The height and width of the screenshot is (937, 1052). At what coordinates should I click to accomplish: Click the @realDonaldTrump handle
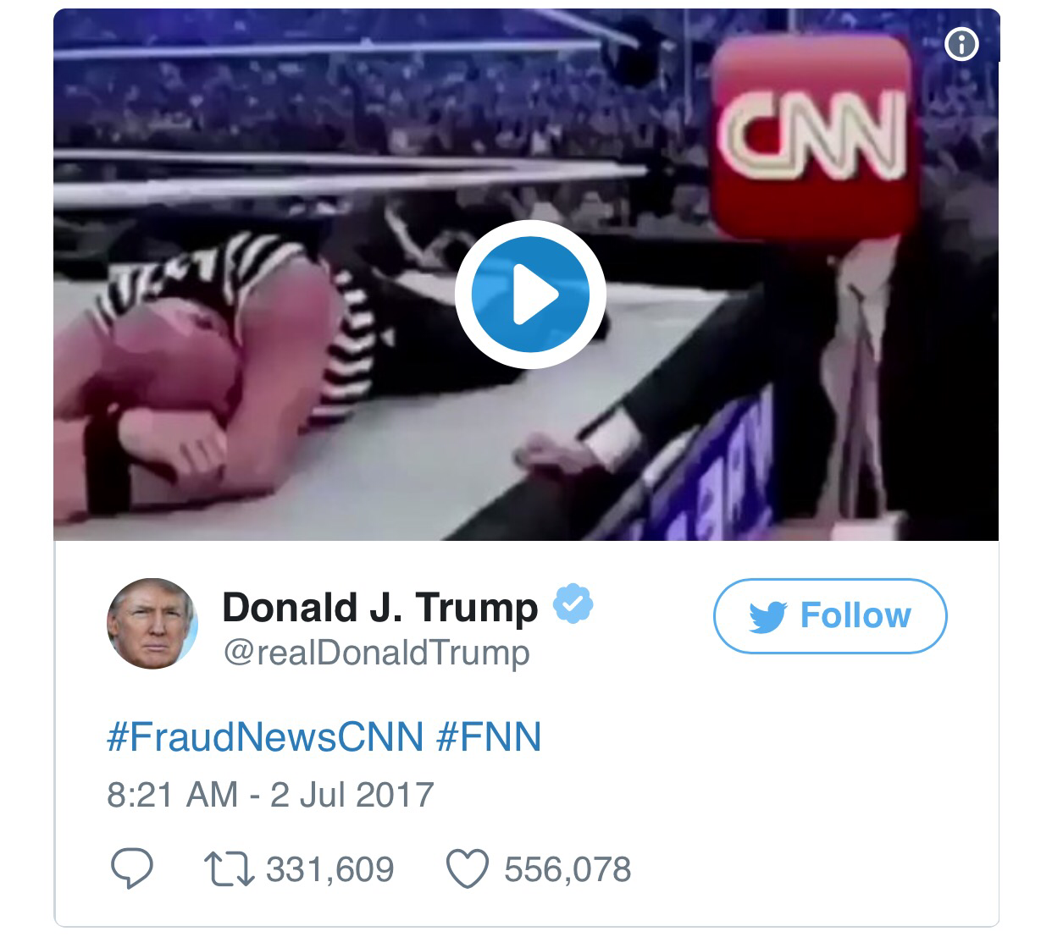coord(376,653)
